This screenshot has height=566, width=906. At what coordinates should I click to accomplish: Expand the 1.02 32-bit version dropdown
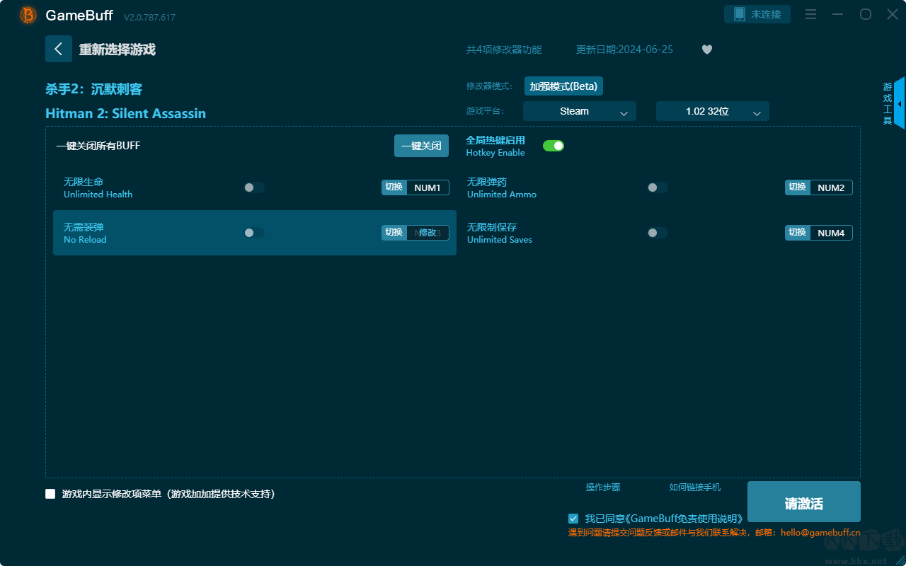click(x=712, y=111)
